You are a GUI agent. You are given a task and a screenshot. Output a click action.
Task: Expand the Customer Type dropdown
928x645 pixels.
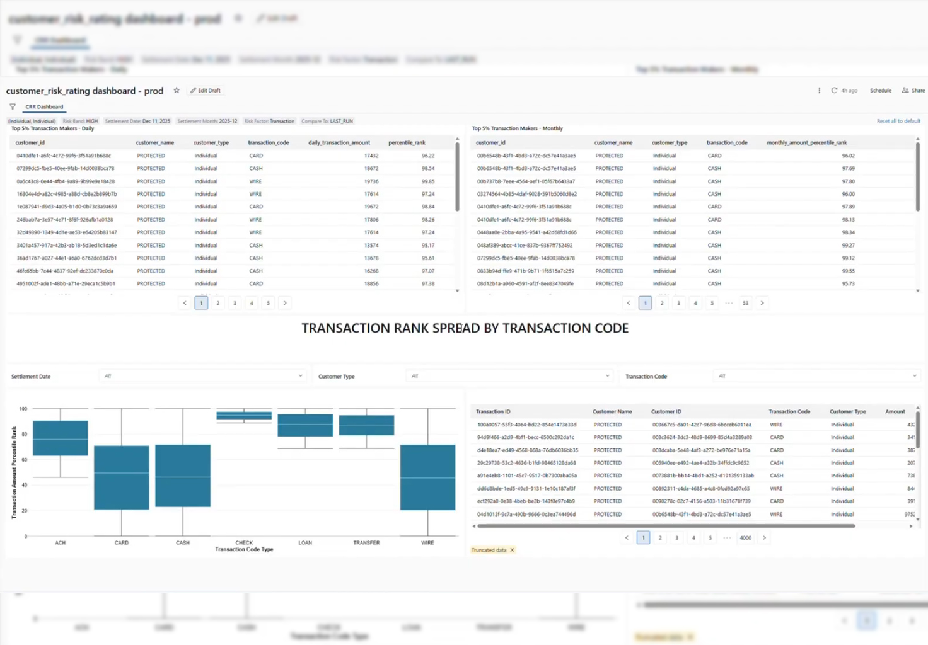point(508,376)
